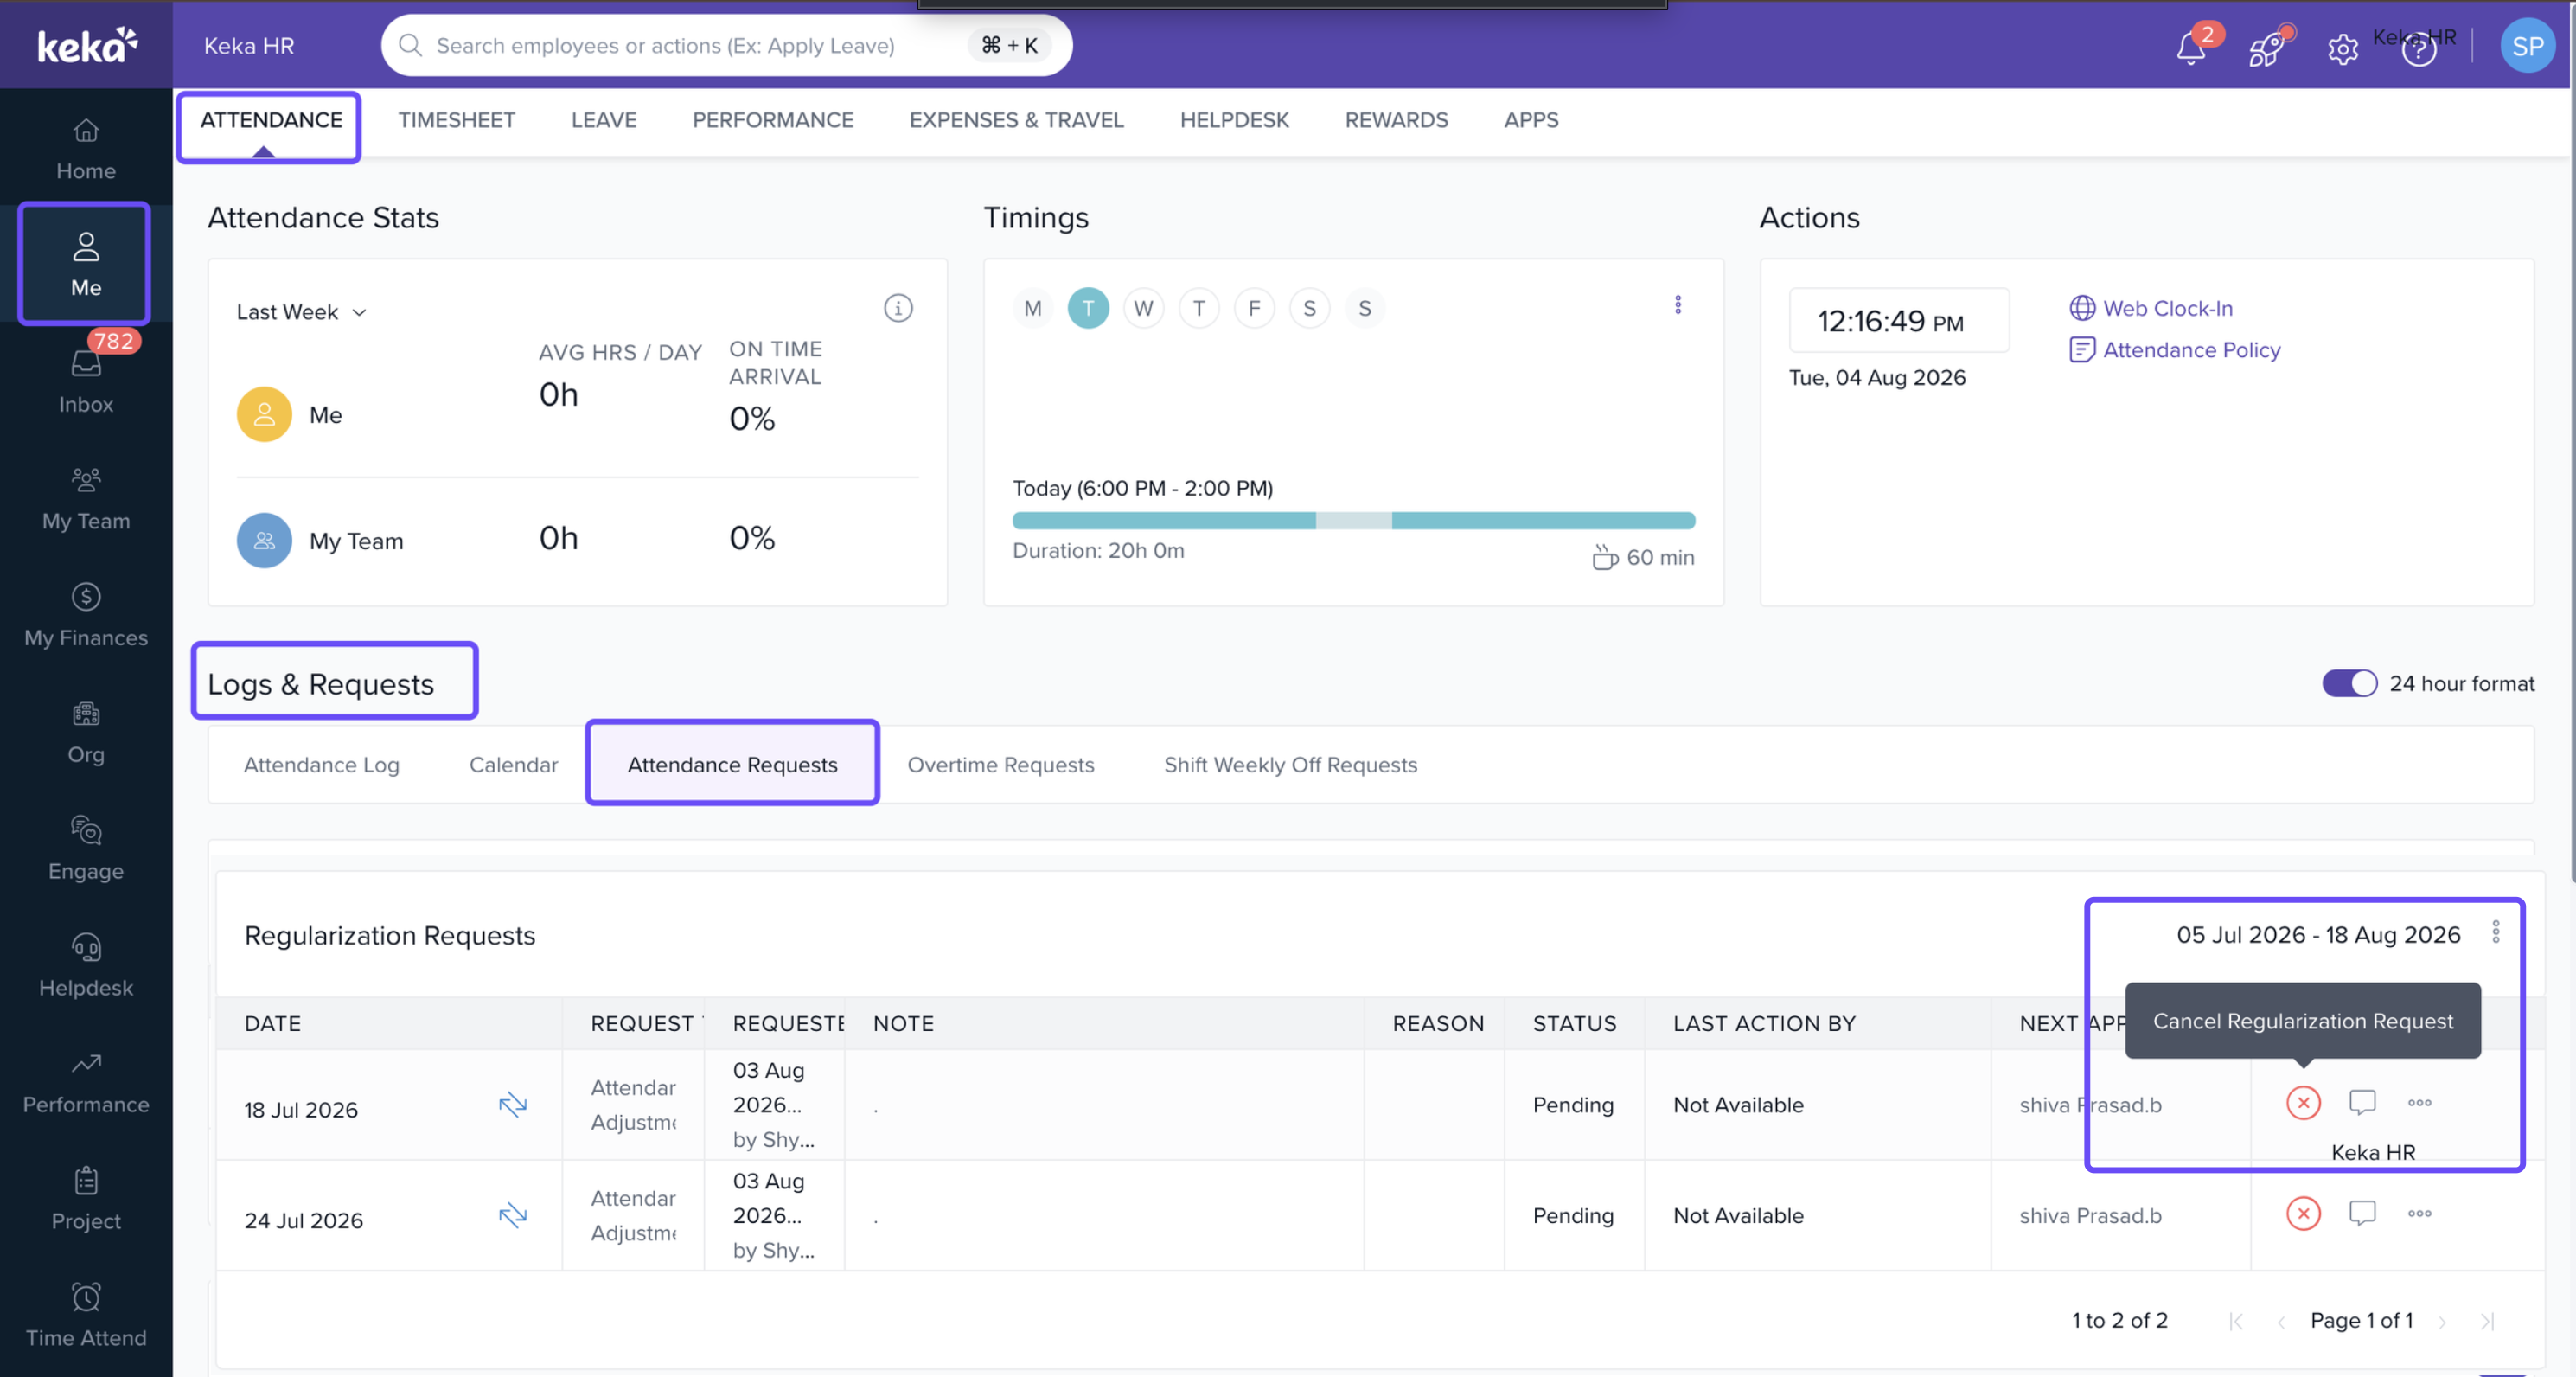Open the Home section in sidebar
Screen dimensions: 2576x1377
pyautogui.click(x=86, y=149)
